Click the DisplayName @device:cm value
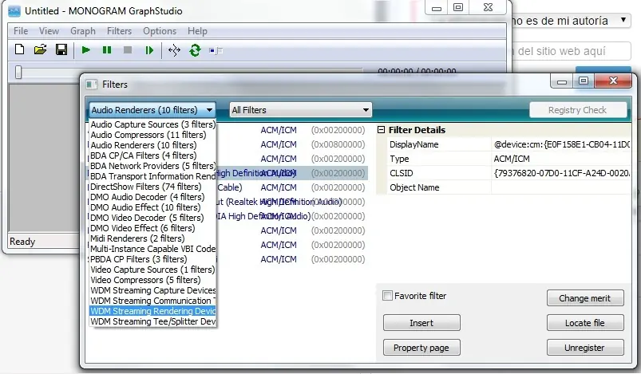 tap(562, 144)
